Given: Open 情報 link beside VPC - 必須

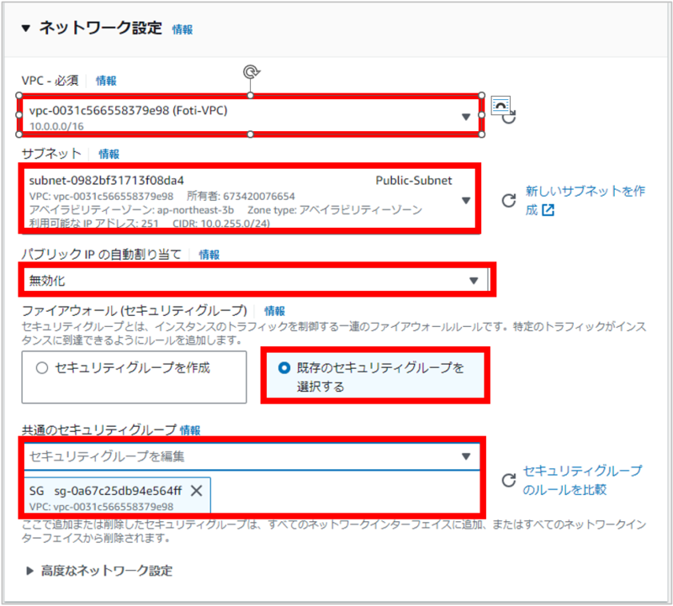Looking at the screenshot, I should 106,81.
